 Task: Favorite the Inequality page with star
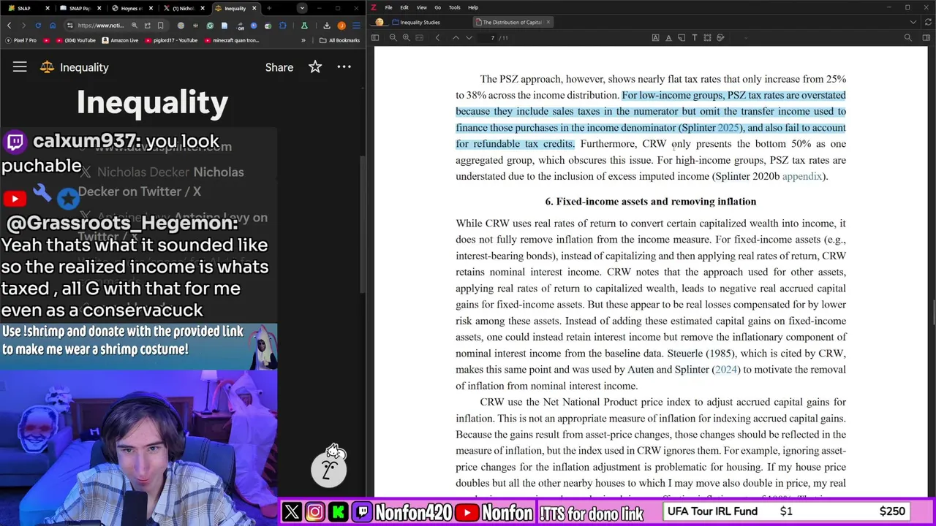tap(315, 67)
